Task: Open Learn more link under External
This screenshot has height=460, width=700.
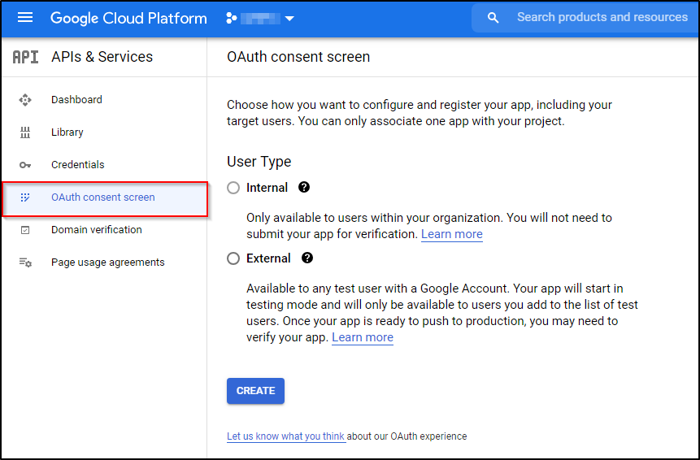Action: (363, 337)
